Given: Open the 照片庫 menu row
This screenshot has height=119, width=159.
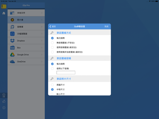Looking at the screenshot, I should tap(26, 20).
